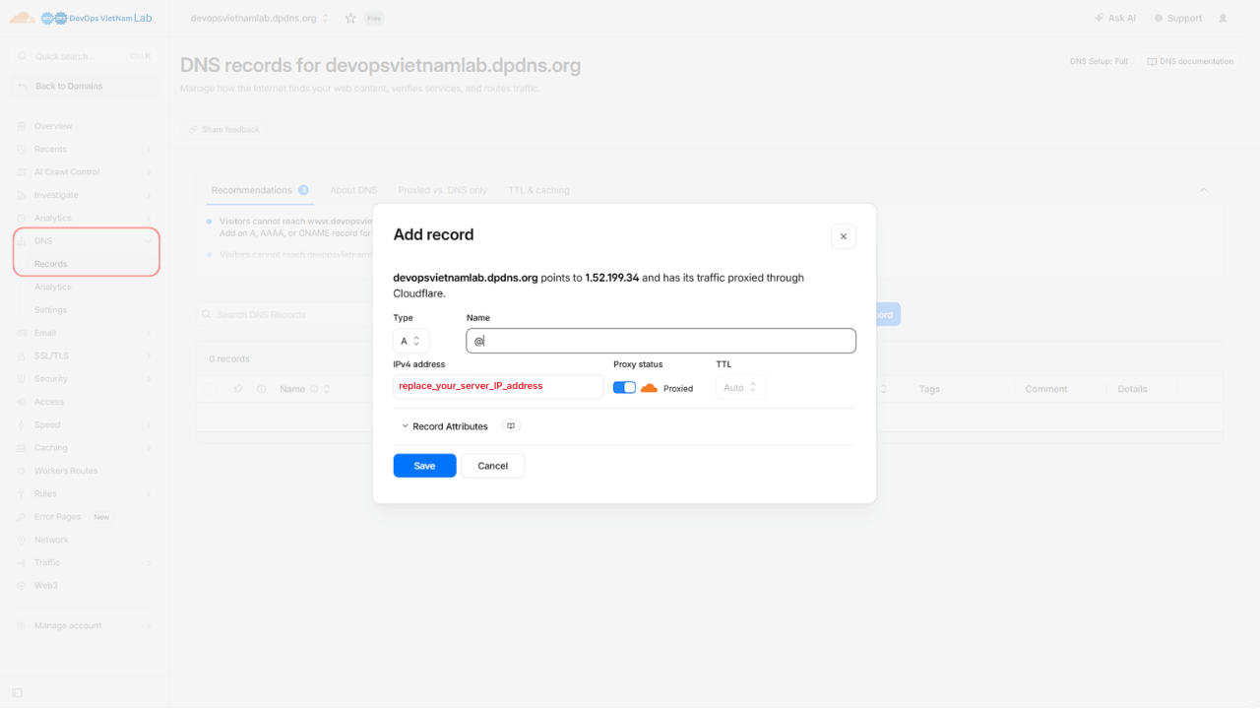Close the Add record dialog

[844, 236]
